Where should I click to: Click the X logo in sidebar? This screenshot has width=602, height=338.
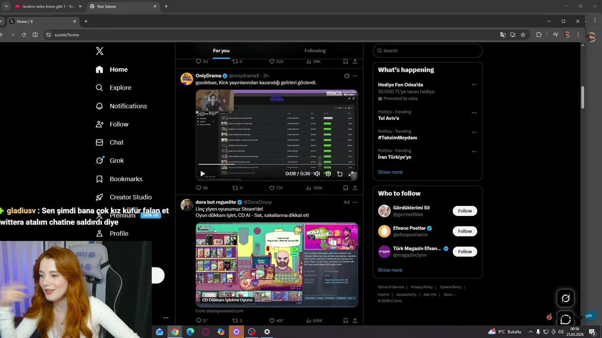click(x=100, y=51)
